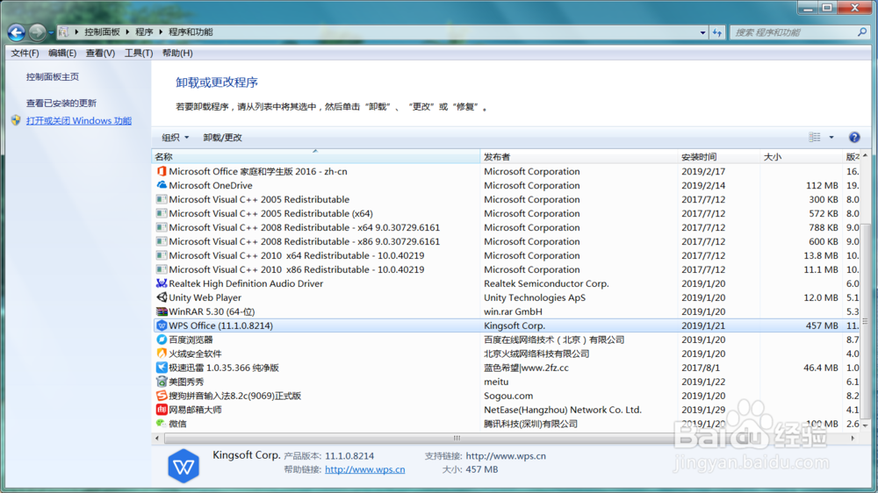Click the horizontal scrollbar right arrow
The height and width of the screenshot is (493, 878).
coord(853,438)
